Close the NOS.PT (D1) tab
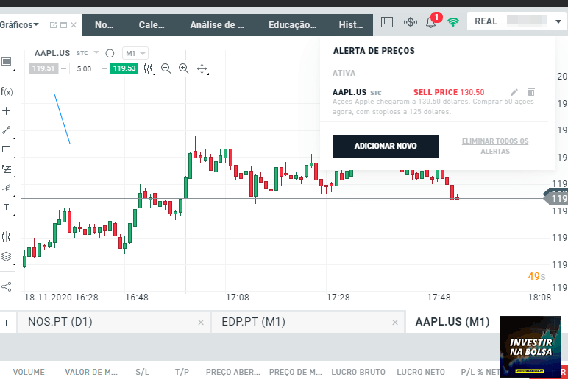Screen dimensions: 568x380 click(x=201, y=322)
